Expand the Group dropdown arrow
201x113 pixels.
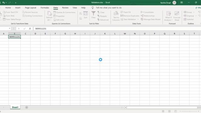pos(194,12)
